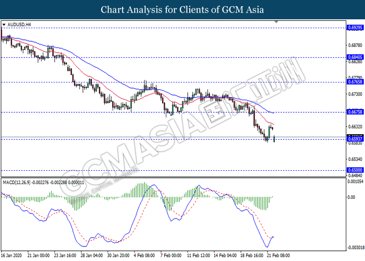Select the 21 Feb 08:00 time label
This screenshot has height=261, width=365.
pyautogui.click(x=279, y=256)
